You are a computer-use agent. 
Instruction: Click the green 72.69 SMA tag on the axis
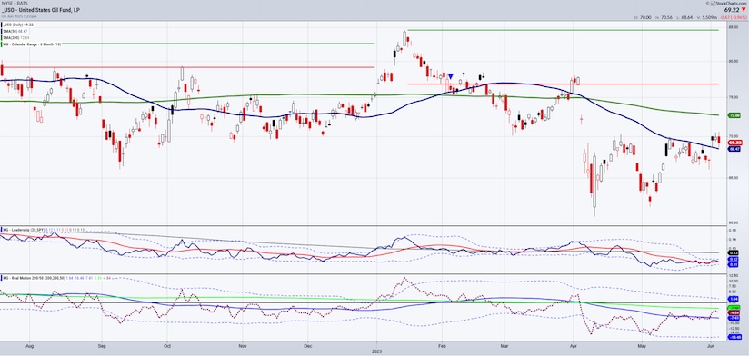(734, 115)
